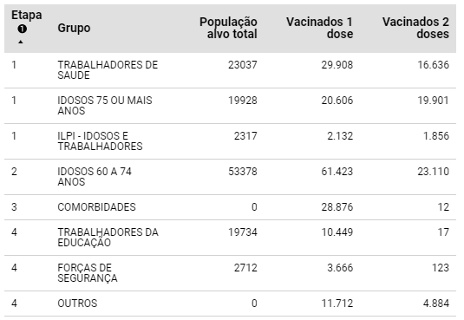
Task: Click the ascending sort arrow under Etapa
Action: pyautogui.click(x=21, y=42)
